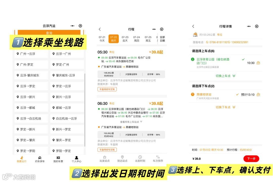Click the route list scrollbar
This screenshot has width=273, height=182.
(85, 110)
